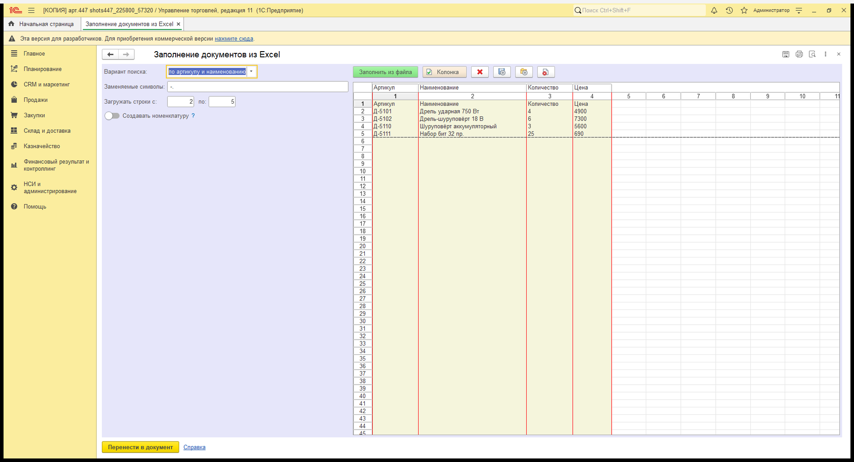The width and height of the screenshot is (854, 462).
Task: Select the price cell 7300
Action: tap(592, 119)
